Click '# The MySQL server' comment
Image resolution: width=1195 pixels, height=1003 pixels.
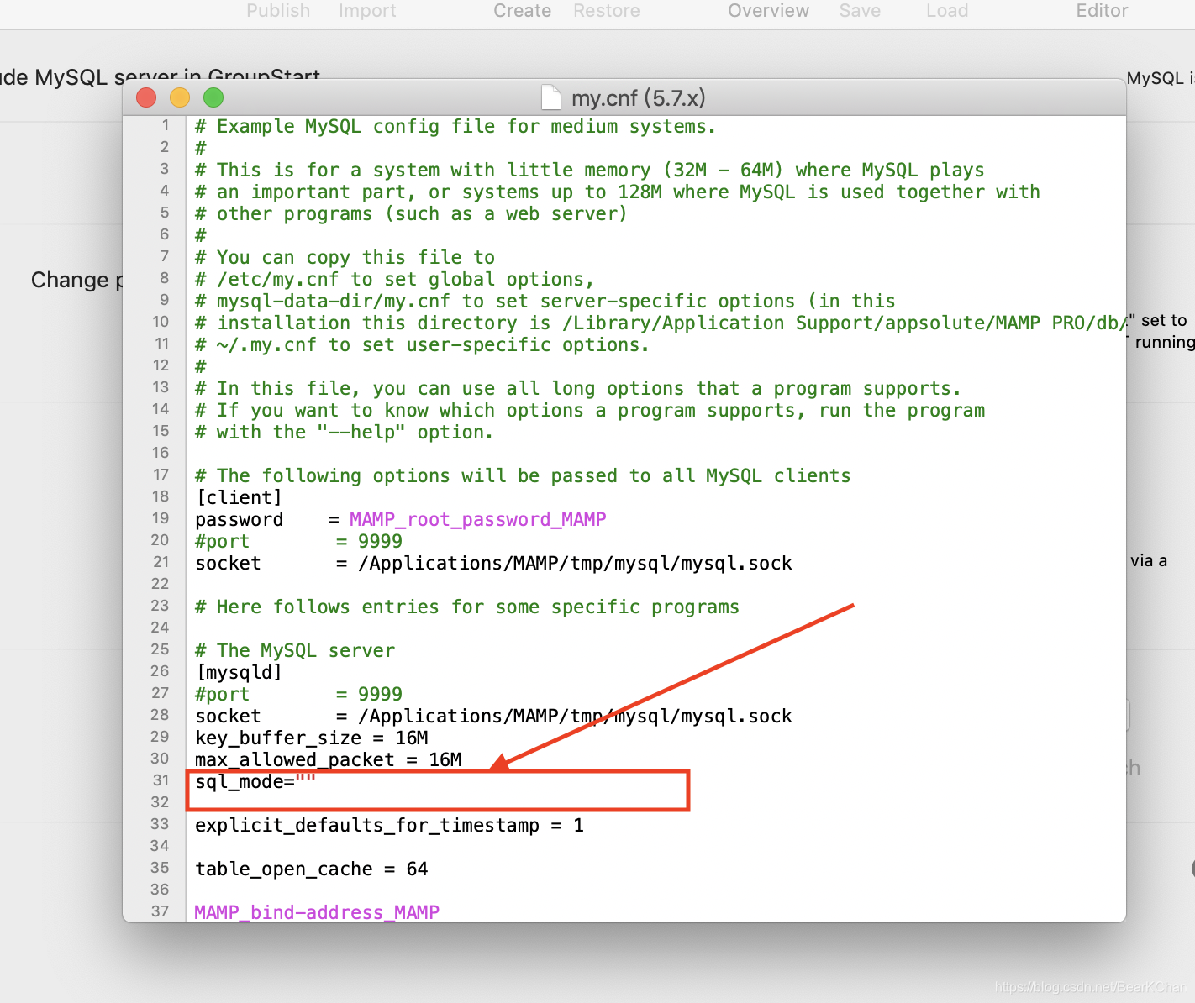click(x=295, y=651)
